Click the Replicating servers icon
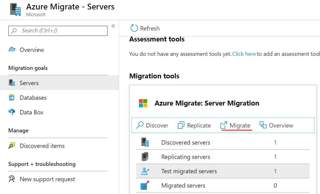Screen dimensions: 320x194 [145, 156]
